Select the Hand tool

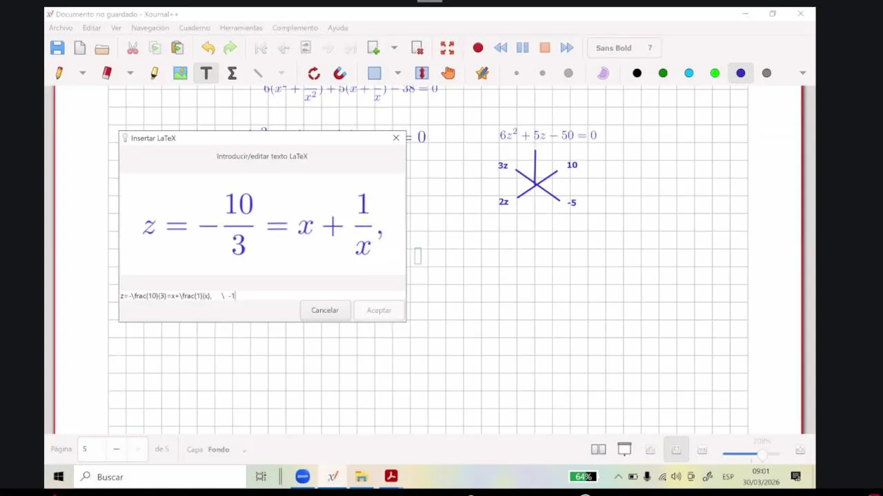[448, 73]
